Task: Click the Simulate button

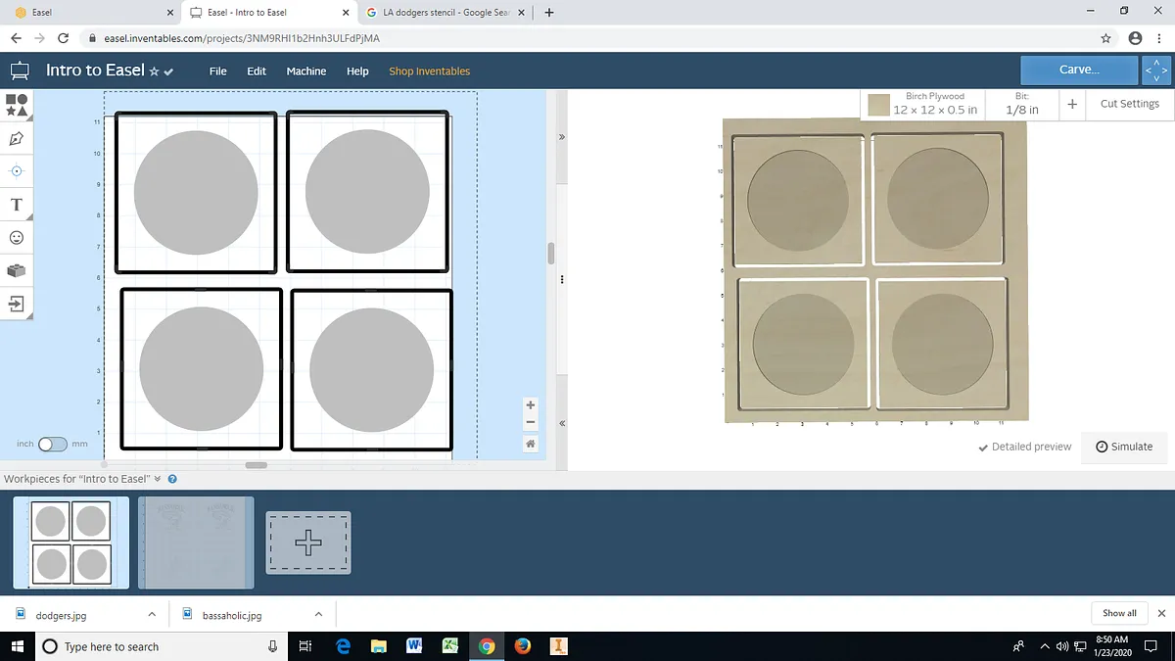Action: click(x=1124, y=447)
